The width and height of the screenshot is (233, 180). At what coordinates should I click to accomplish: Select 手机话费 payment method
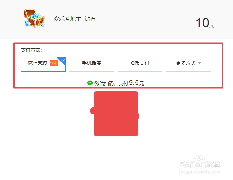[92, 64]
